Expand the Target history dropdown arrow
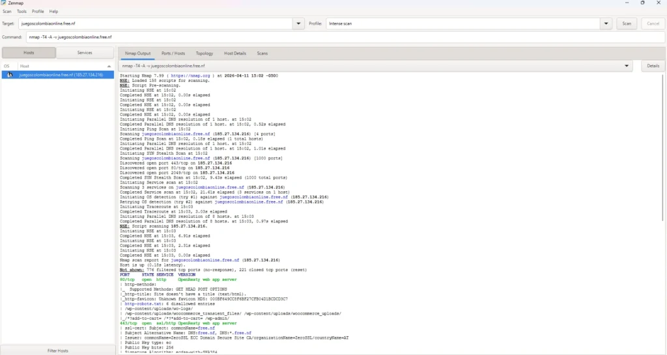 coord(298,24)
